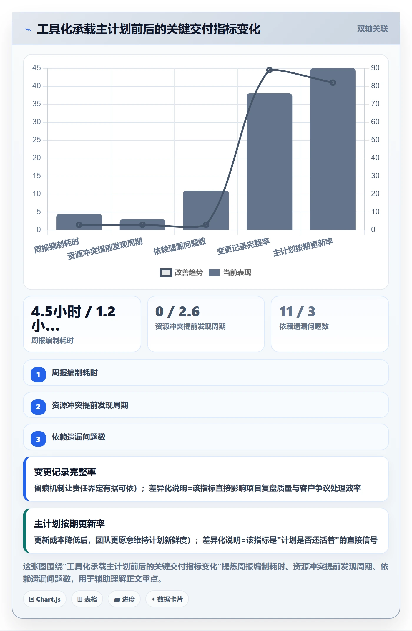The width and height of the screenshot is (412, 631).
Task: Select the 变更记录完整率 bar in the chart
Action: point(269,161)
